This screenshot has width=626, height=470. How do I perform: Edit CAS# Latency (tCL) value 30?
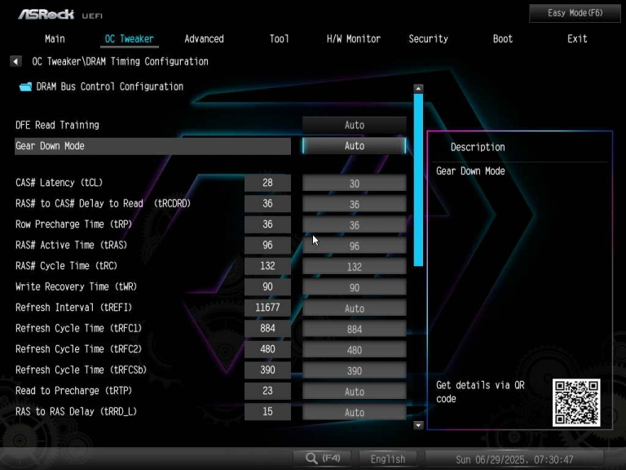coord(354,183)
